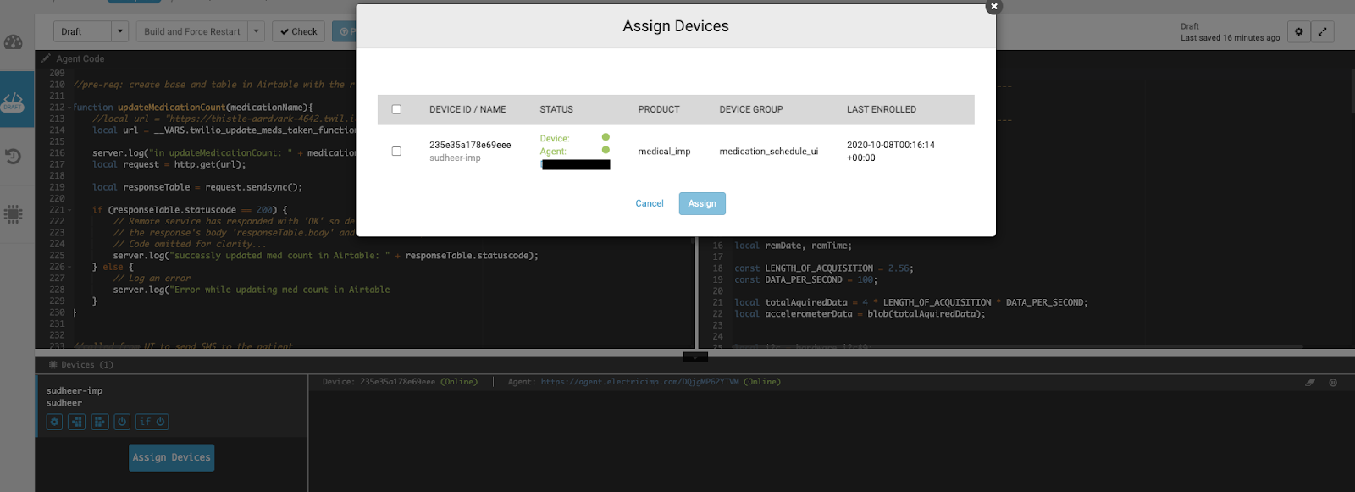Close the Assign Devices dialog

[993, 7]
